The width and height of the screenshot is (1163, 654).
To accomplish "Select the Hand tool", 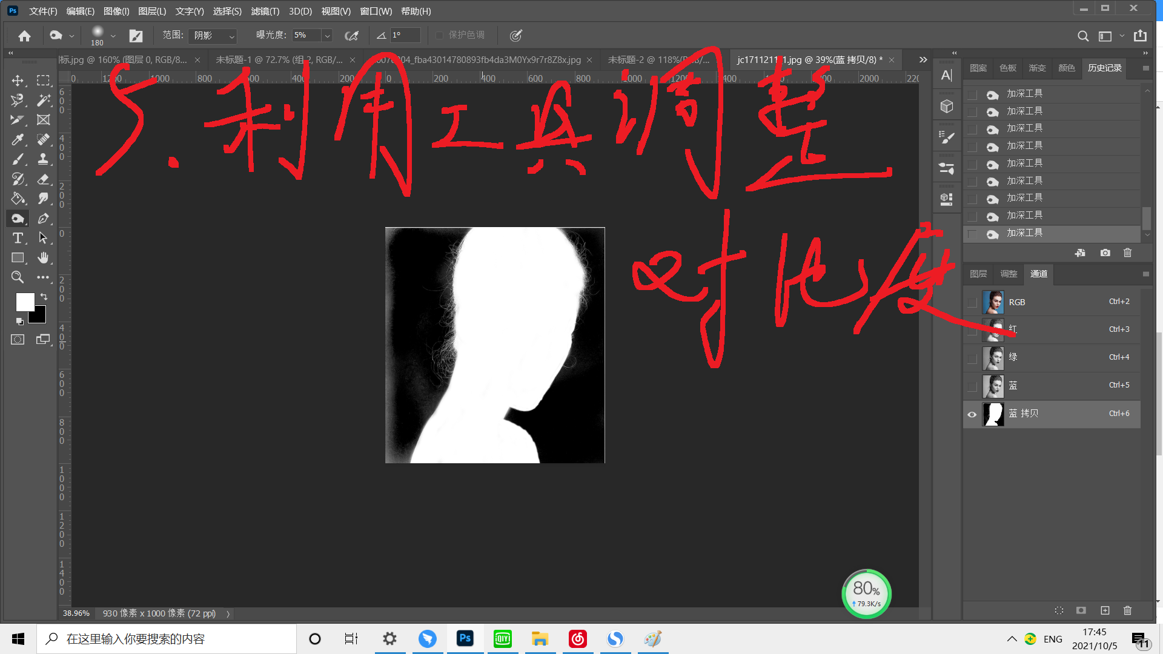I will pyautogui.click(x=44, y=258).
